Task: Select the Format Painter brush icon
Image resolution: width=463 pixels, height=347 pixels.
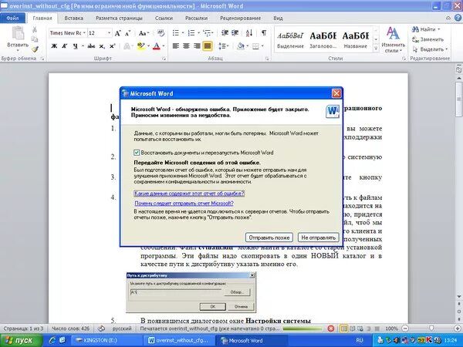Action: coord(35,49)
